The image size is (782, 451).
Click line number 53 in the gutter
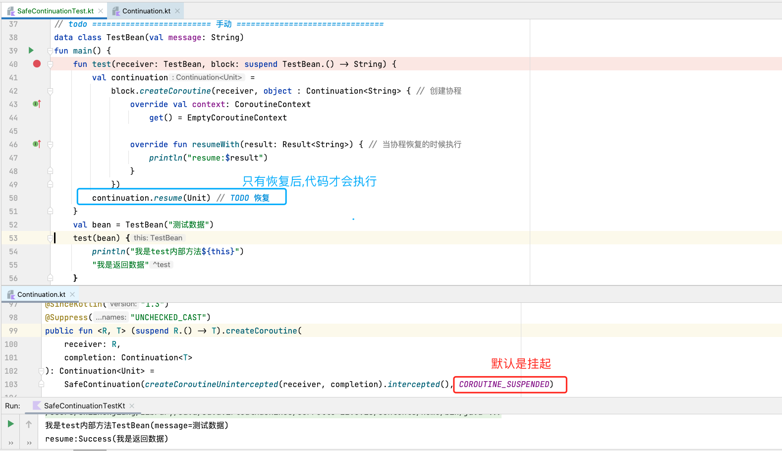[x=13, y=238]
